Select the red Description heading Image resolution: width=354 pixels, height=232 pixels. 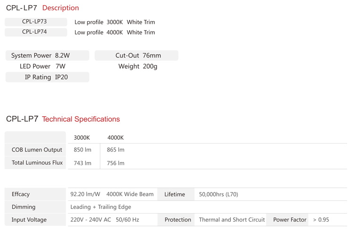tap(60, 8)
